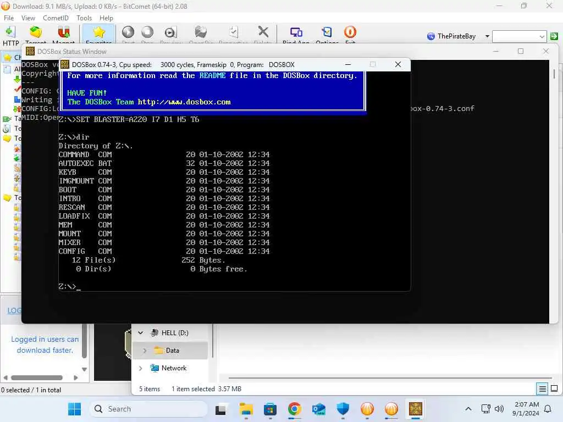
Task: Open BitComet Options toolbar icon
Action: (x=327, y=32)
